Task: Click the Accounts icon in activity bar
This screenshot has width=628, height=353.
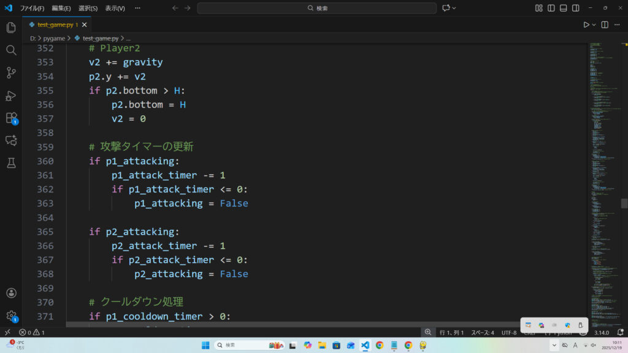Action: pyautogui.click(x=11, y=294)
